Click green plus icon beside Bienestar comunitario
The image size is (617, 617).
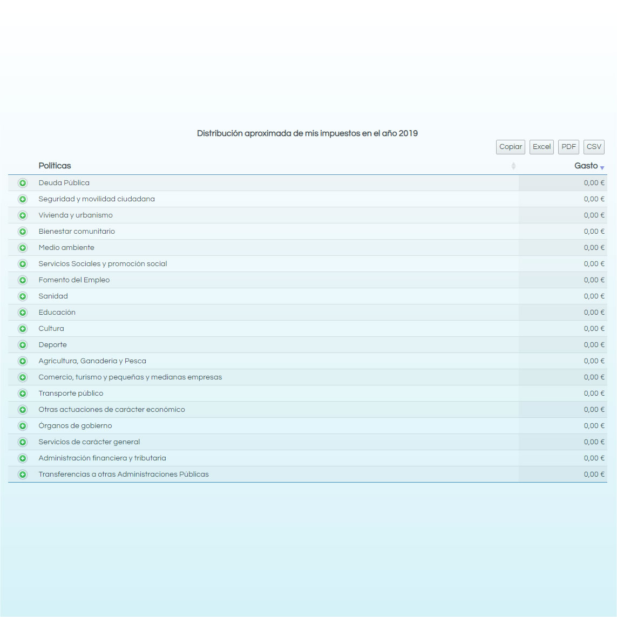click(x=23, y=232)
